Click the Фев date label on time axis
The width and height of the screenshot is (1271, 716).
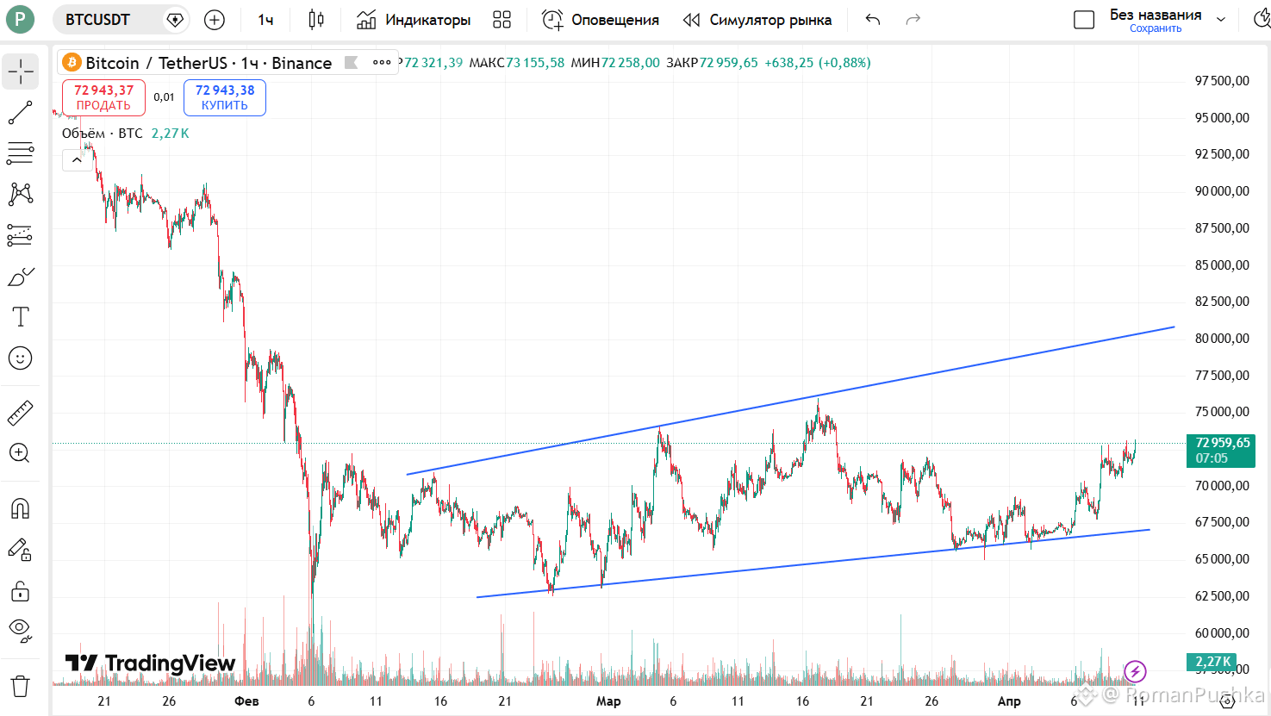[246, 701]
